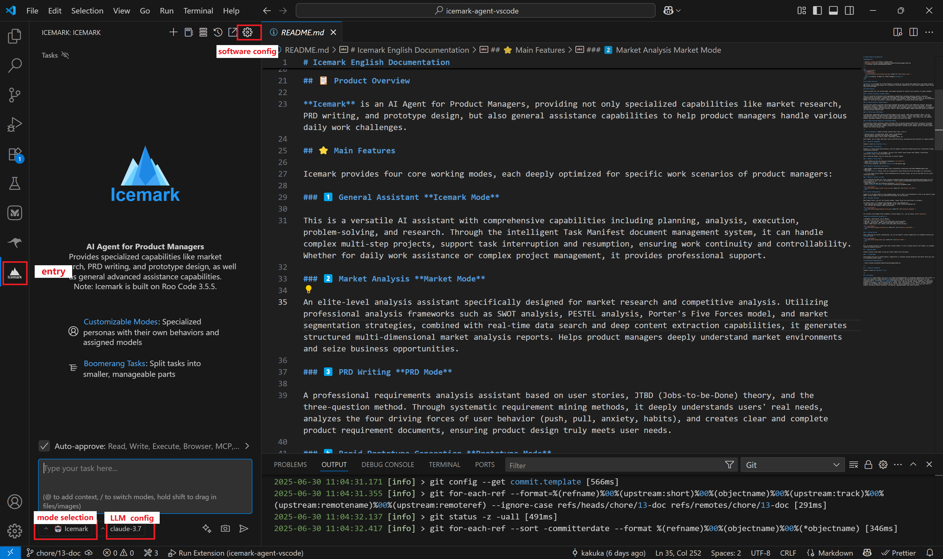Open editor More Actions ellipsis
This screenshot has width=943, height=559.
click(x=929, y=33)
